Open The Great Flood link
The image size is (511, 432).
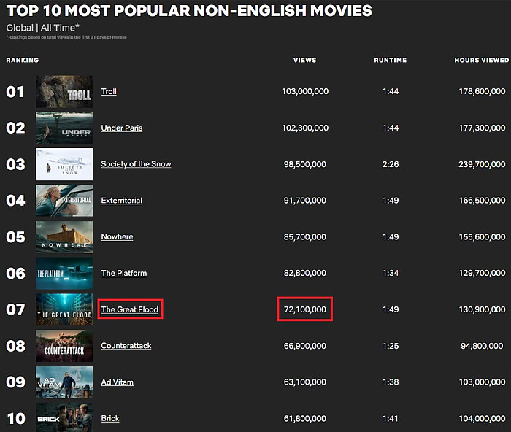[x=129, y=309]
